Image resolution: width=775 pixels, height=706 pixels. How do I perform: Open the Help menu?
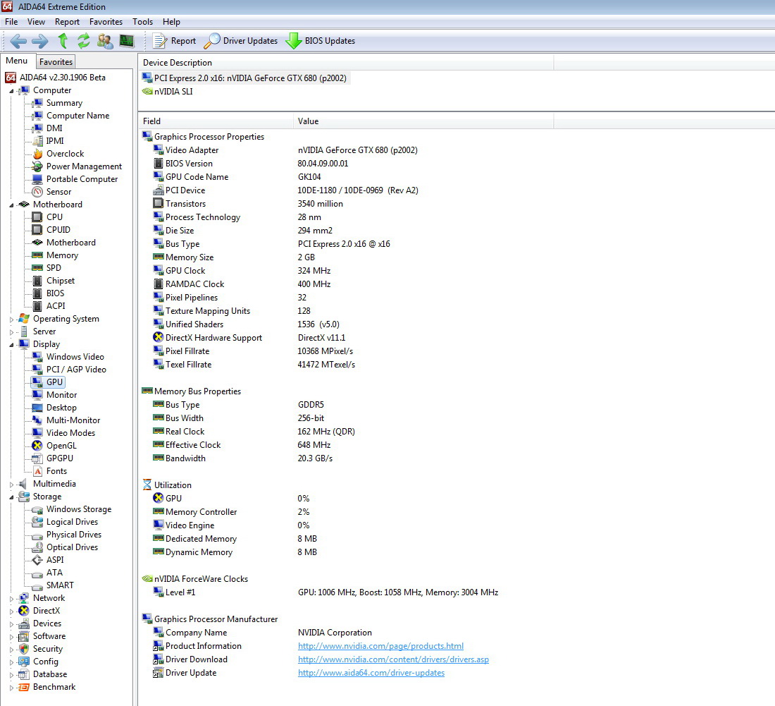click(x=171, y=22)
